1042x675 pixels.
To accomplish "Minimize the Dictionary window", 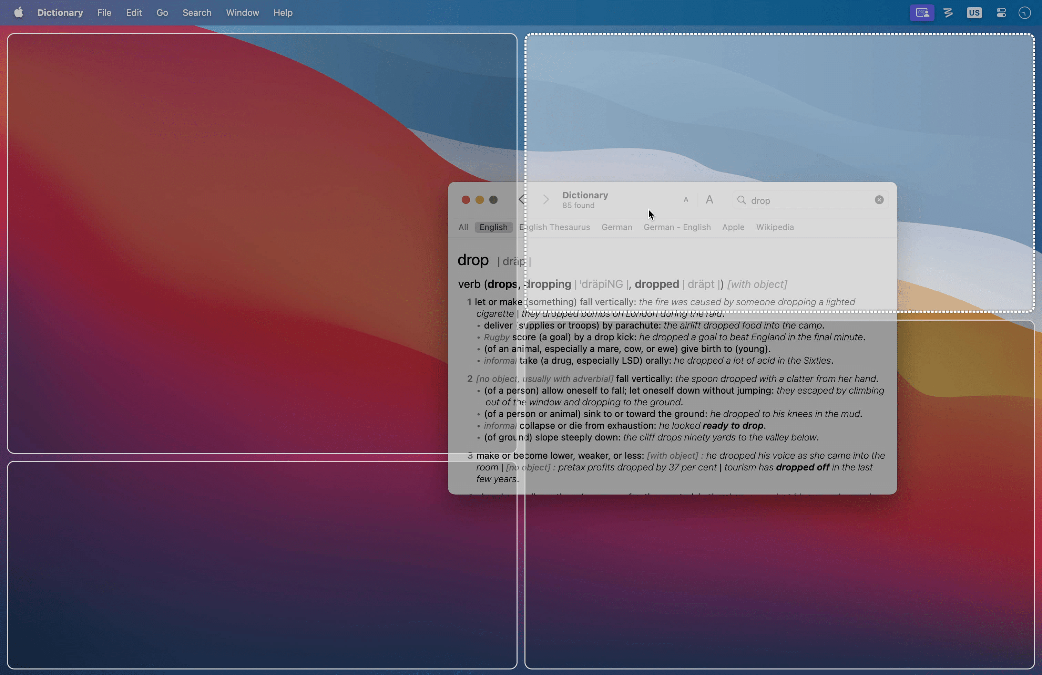I will coord(480,200).
